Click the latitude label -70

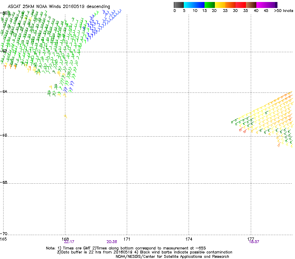pyautogui.click(x=4, y=233)
